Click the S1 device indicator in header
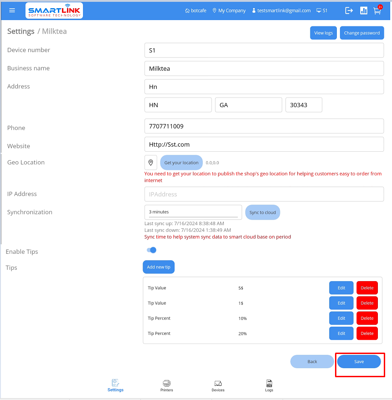The image size is (392, 400). pos(322,10)
